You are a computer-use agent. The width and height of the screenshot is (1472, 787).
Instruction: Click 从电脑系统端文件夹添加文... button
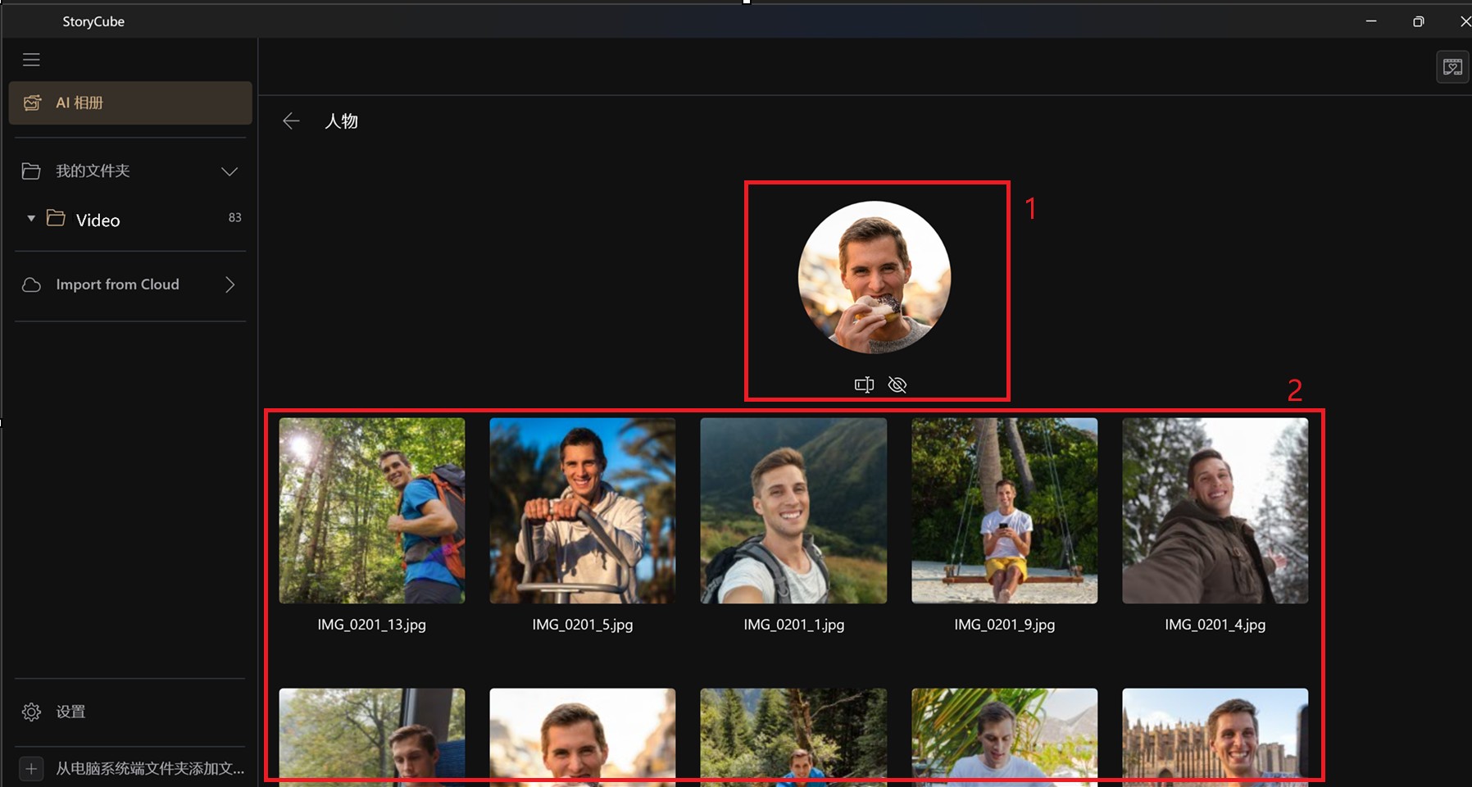(x=150, y=768)
